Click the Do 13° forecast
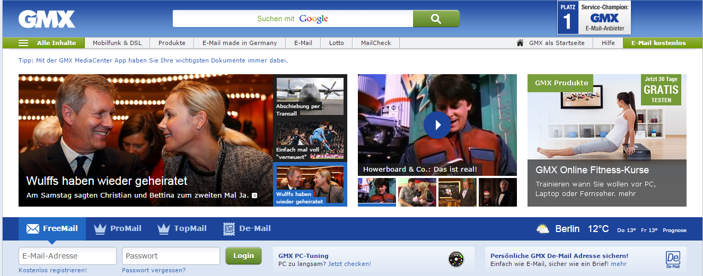The height and width of the screenshot is (276, 703). (626, 230)
